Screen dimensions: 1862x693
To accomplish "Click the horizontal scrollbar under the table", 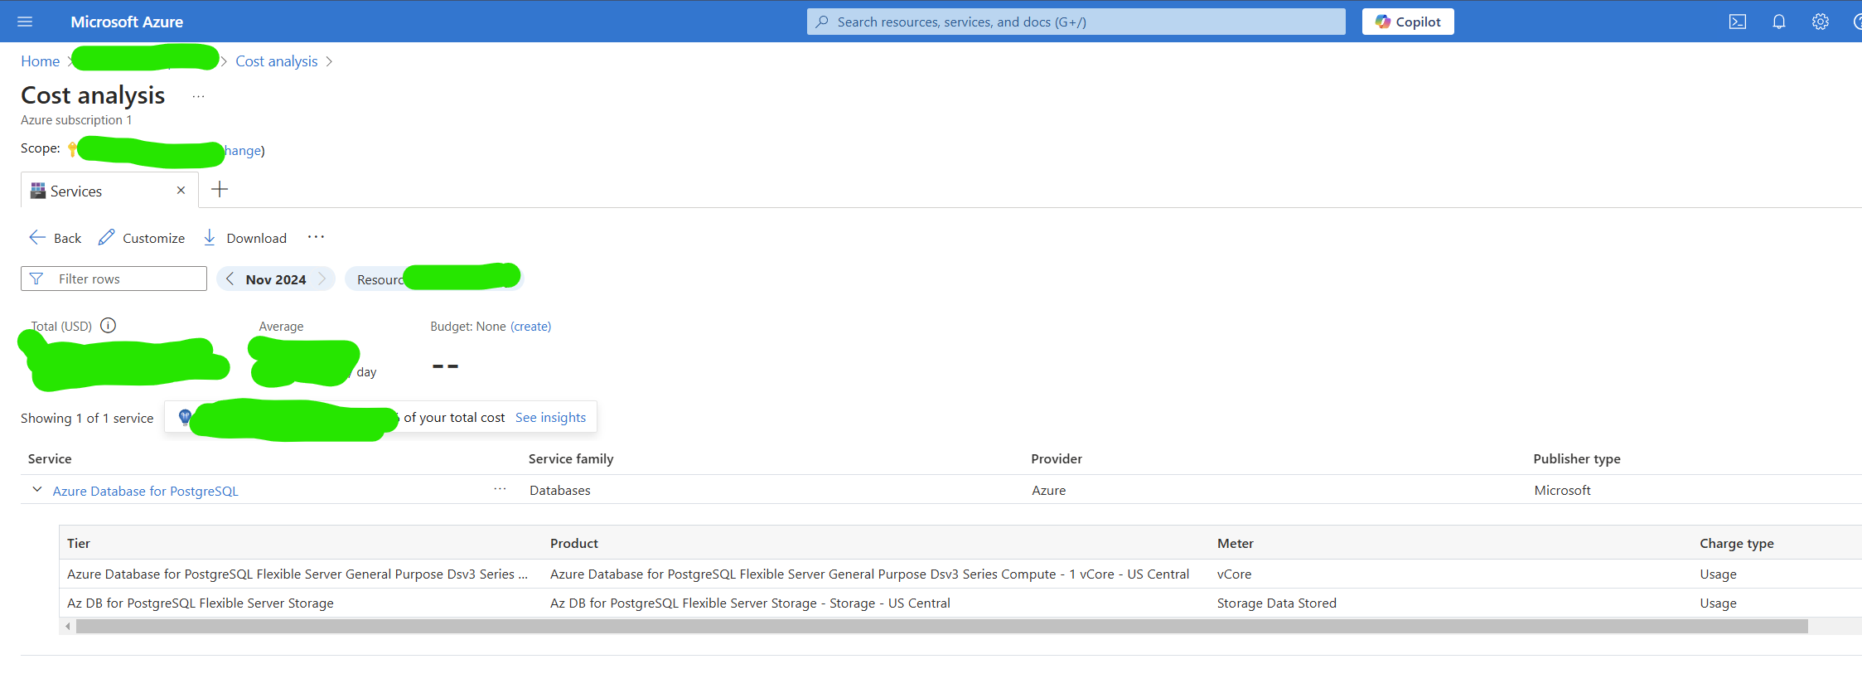I will (942, 627).
